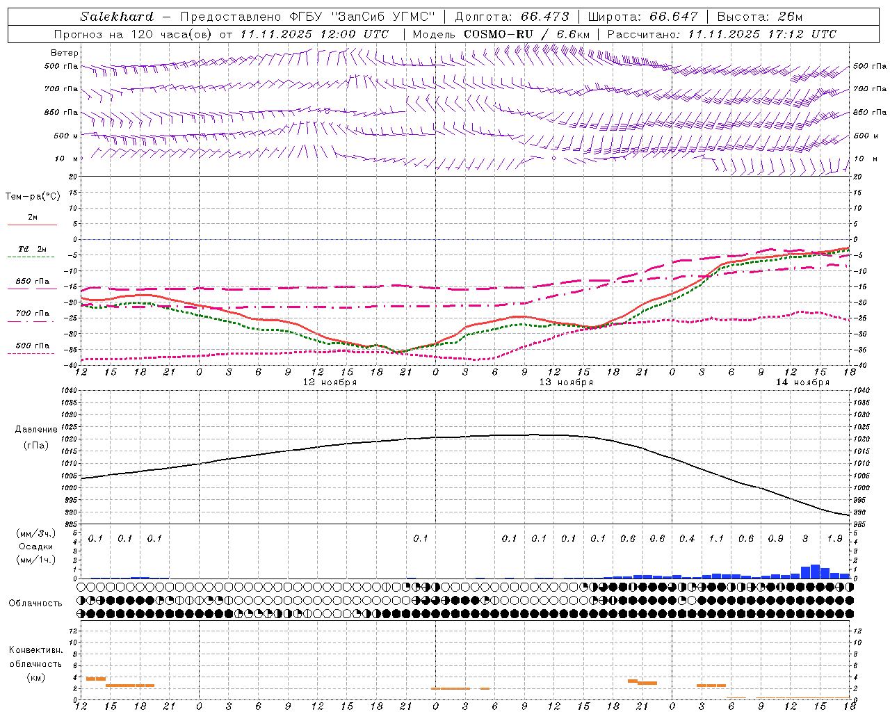Click the '1.1' three-hour precipitation value

[716, 539]
